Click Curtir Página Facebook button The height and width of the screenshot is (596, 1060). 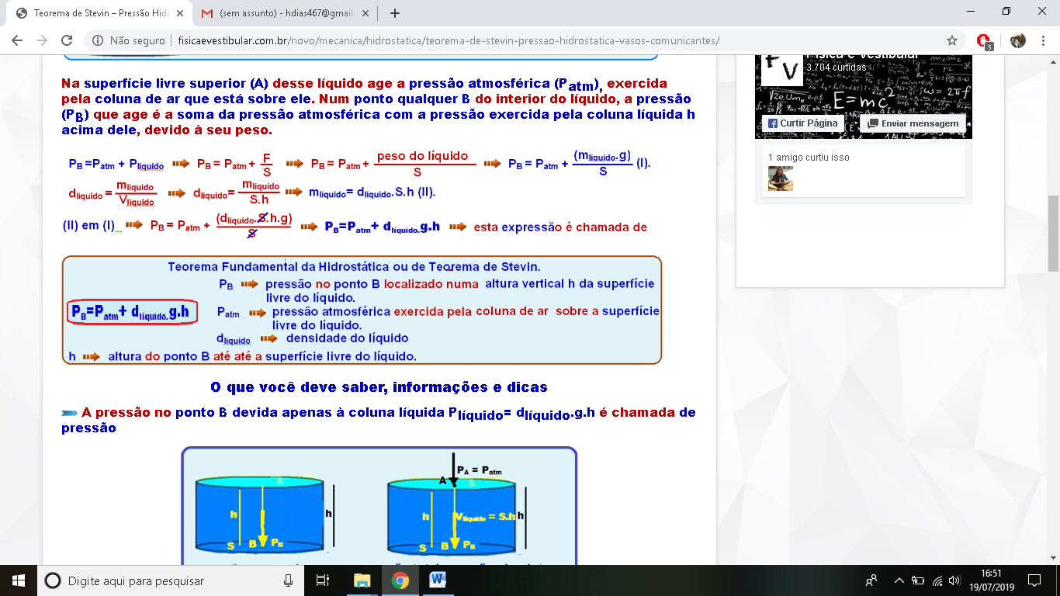(x=803, y=123)
